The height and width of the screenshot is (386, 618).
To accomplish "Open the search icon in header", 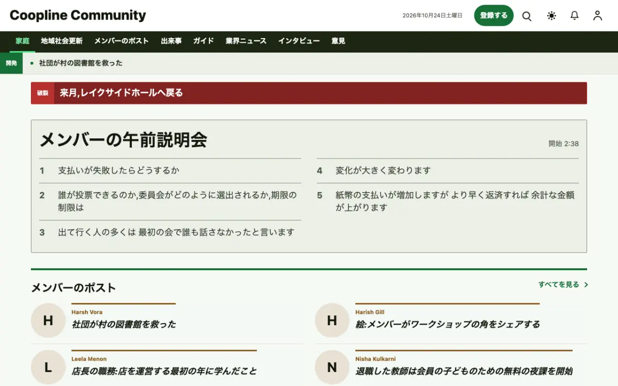I will 527,16.
